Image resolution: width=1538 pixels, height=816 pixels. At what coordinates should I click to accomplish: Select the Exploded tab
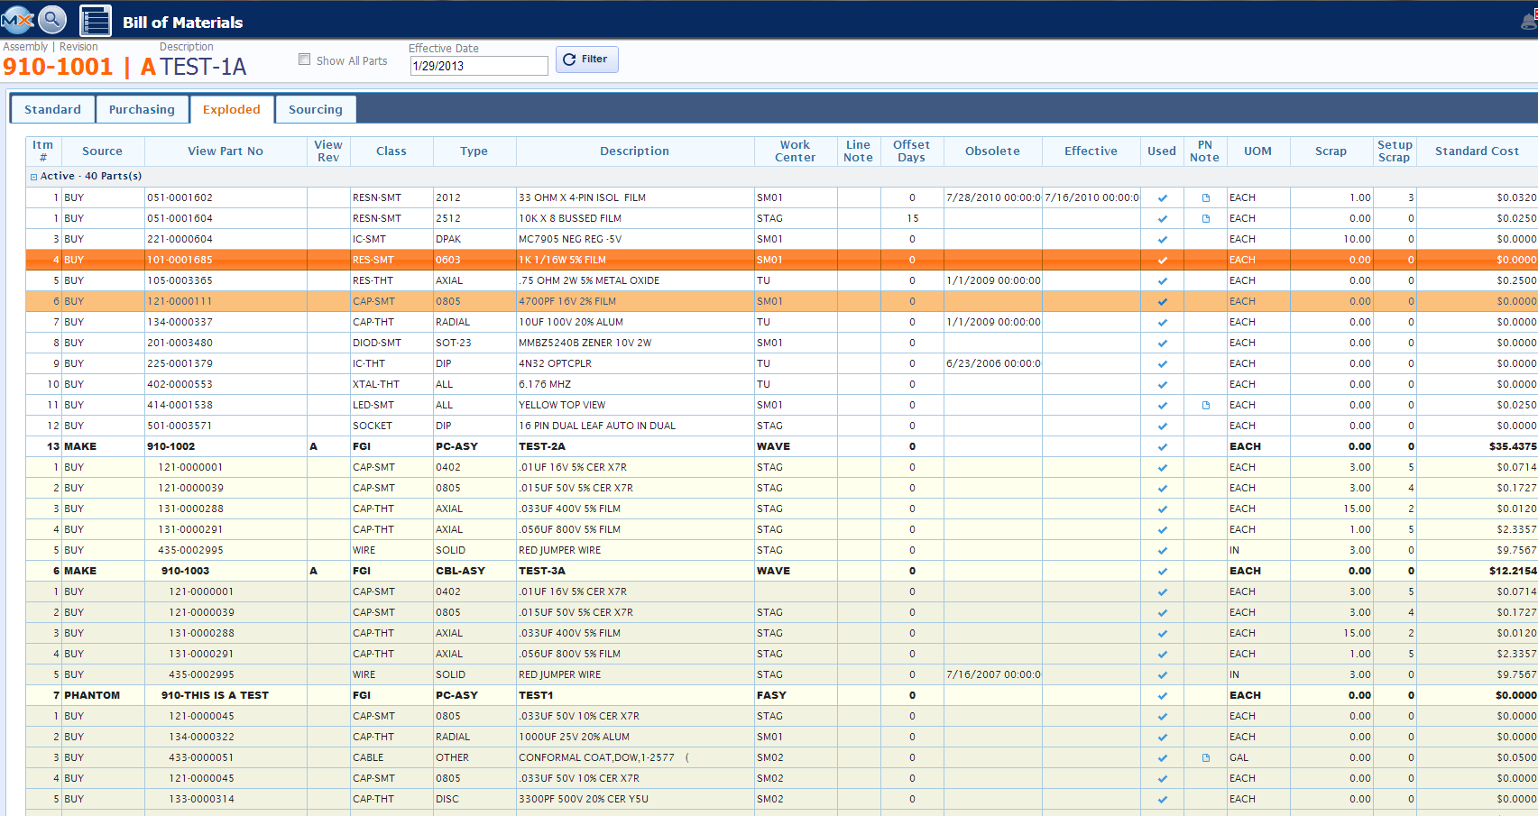click(x=231, y=109)
